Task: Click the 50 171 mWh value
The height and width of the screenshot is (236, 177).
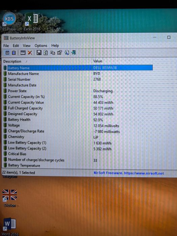Action: [103, 108]
